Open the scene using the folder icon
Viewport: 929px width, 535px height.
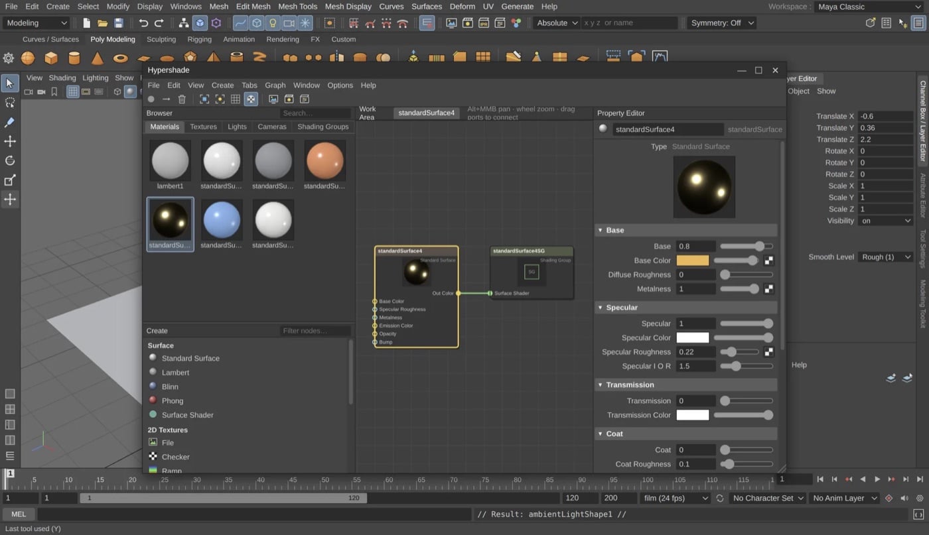click(103, 23)
